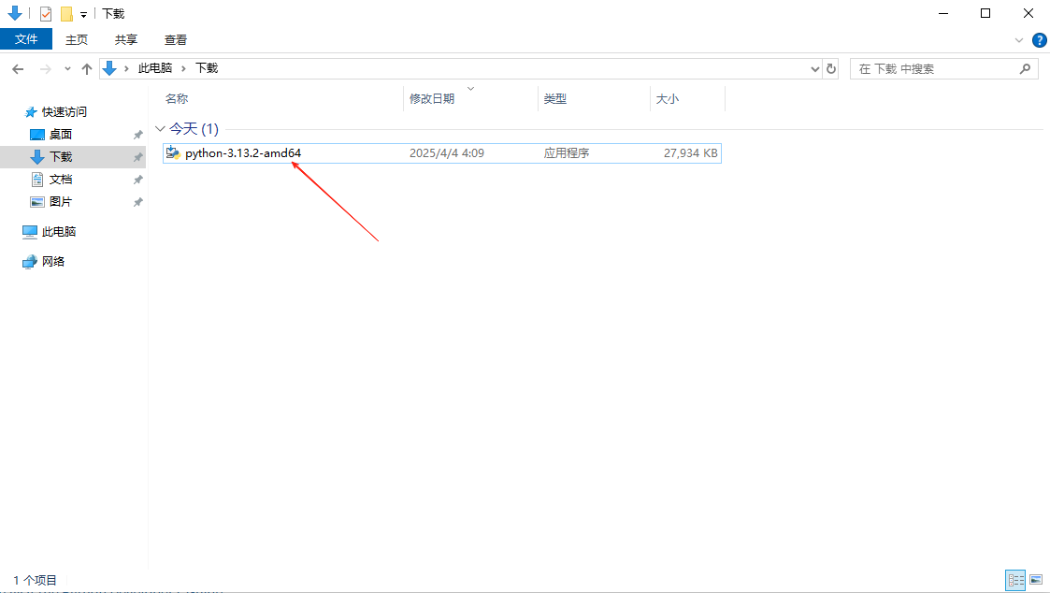
Task: Click the Up arrow to the parent folder
Action: [x=87, y=69]
